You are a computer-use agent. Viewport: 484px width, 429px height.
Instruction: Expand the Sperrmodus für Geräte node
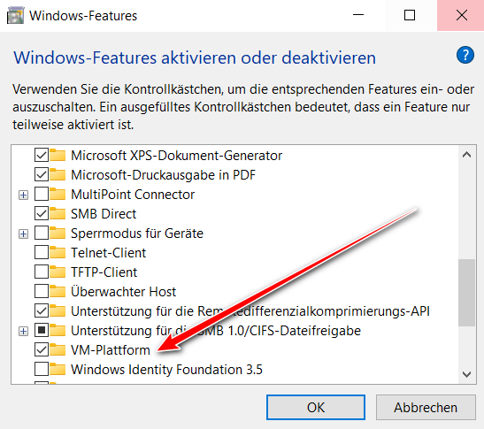24,234
